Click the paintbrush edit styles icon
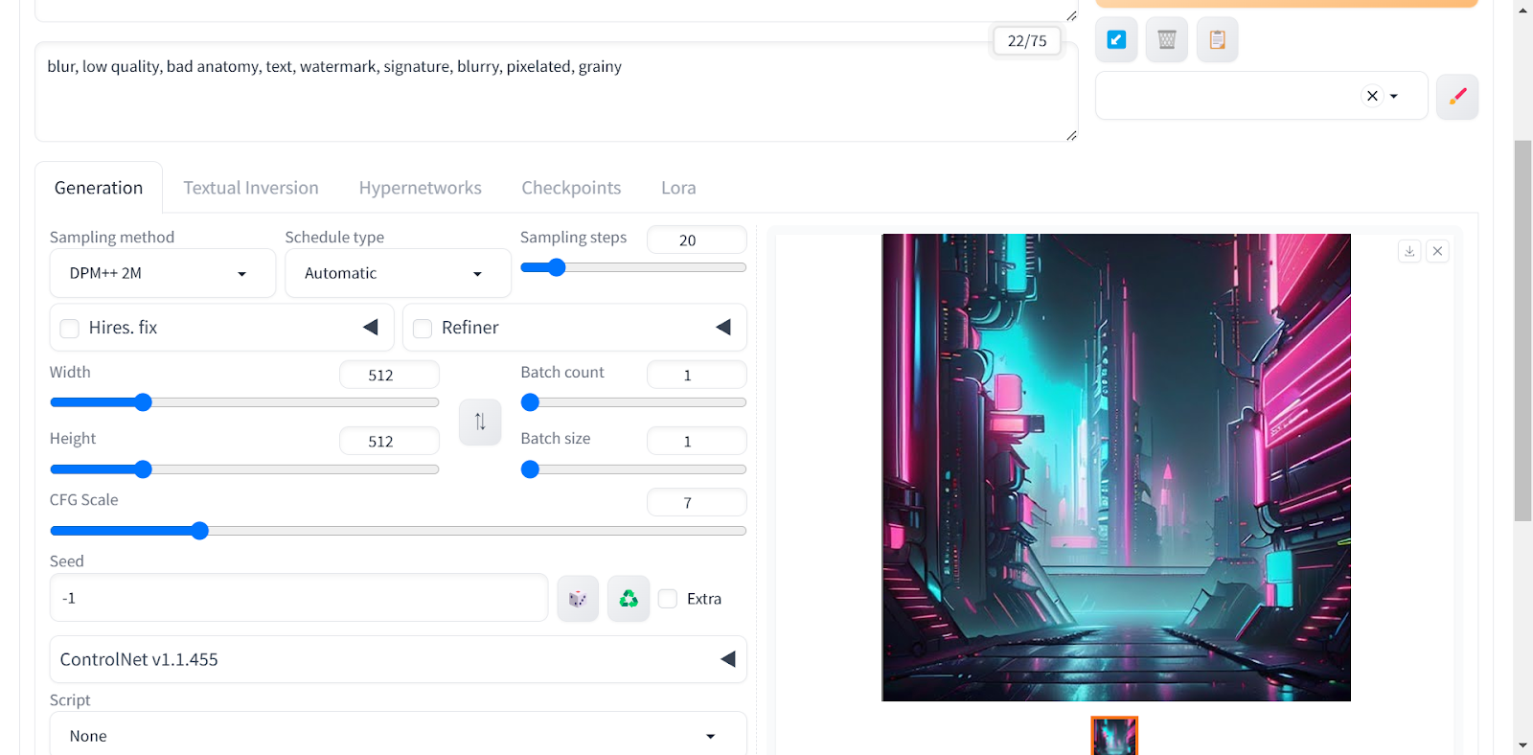This screenshot has width=1533, height=755. click(x=1456, y=97)
